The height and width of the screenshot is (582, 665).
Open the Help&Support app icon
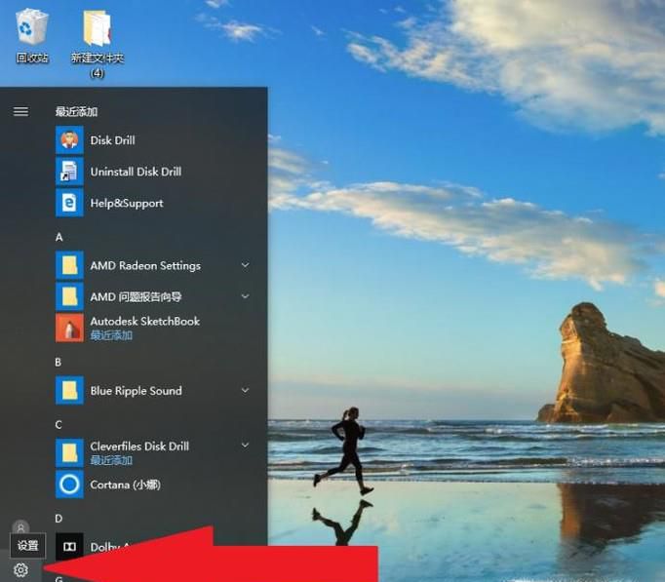point(69,203)
